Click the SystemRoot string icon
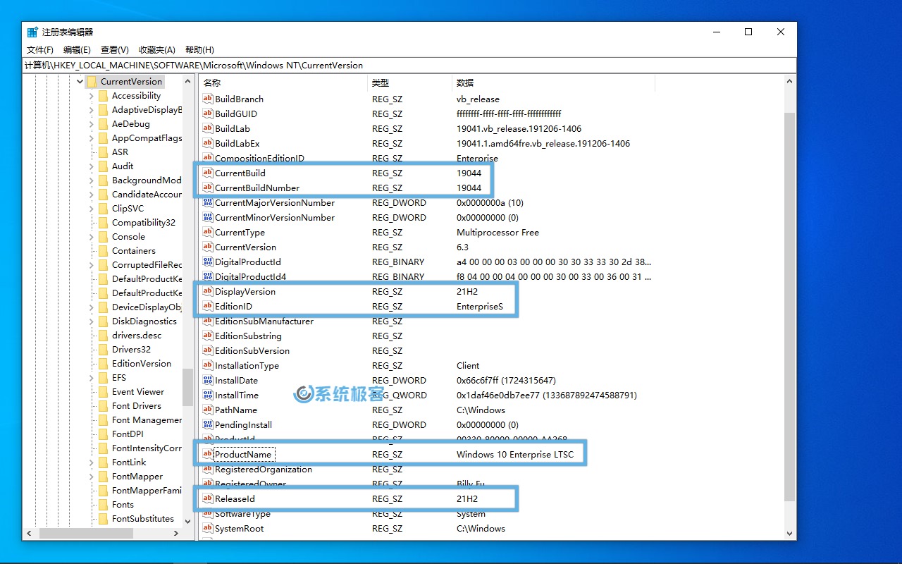The height and width of the screenshot is (564, 902). pos(208,529)
